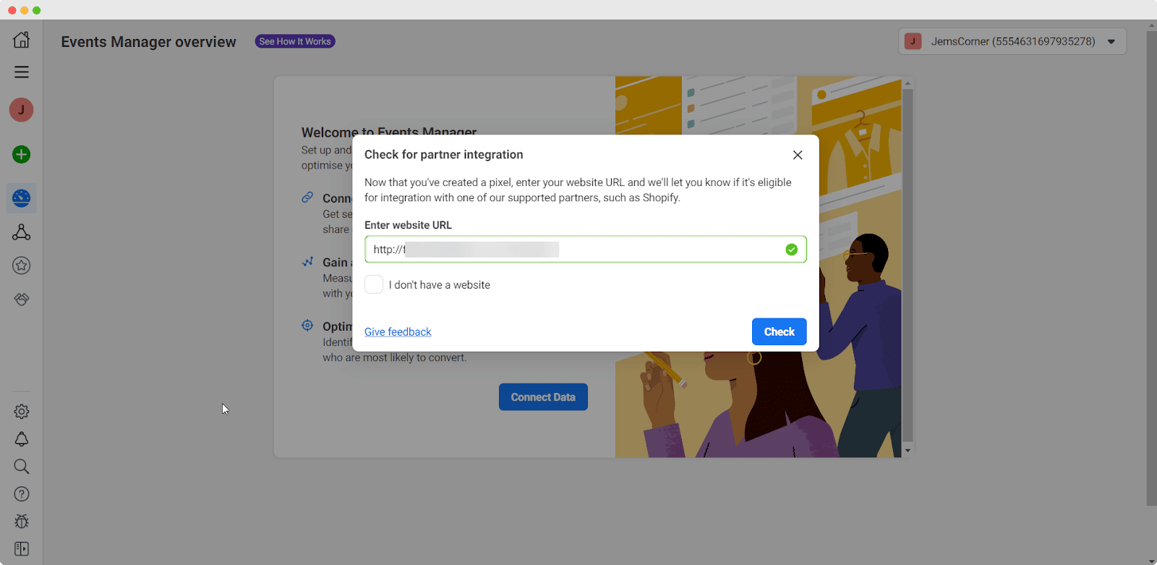Click the blue Check button
This screenshot has height=565, width=1157.
pyautogui.click(x=779, y=332)
